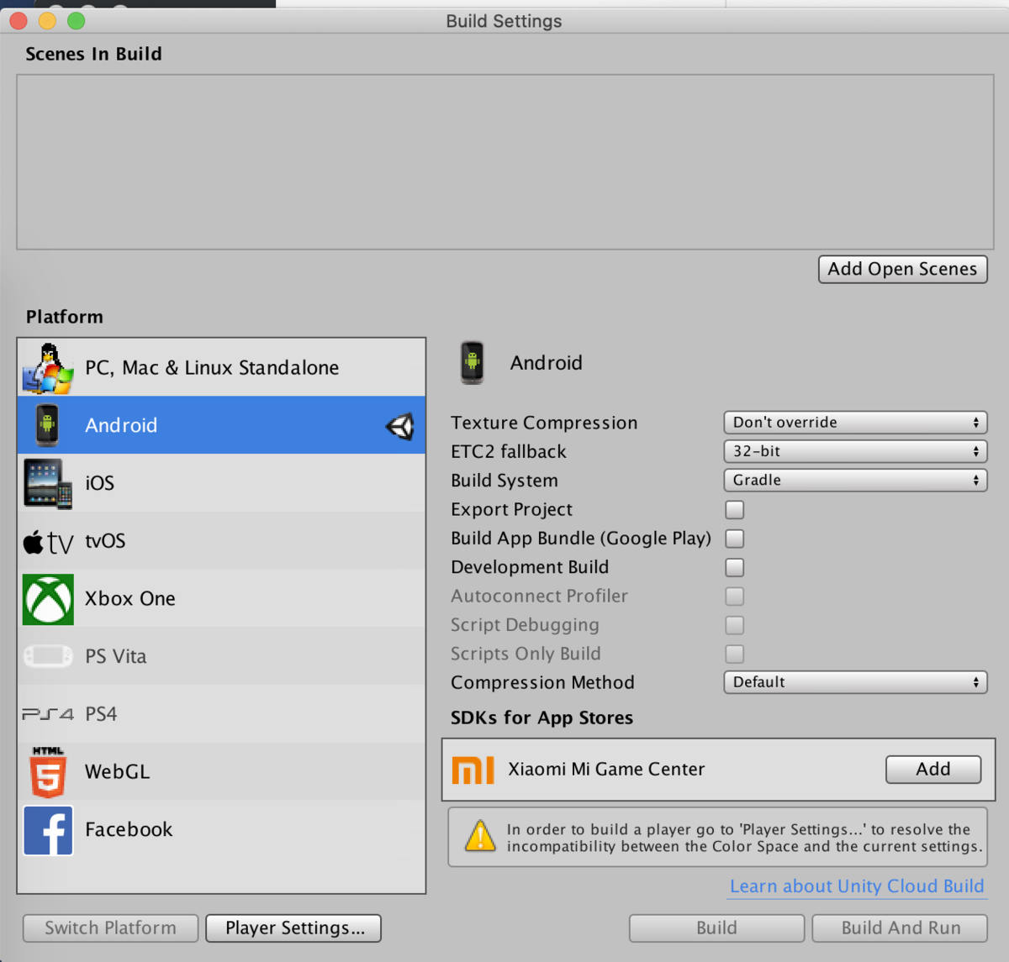Toggle the Scripts Only Build checkbox
This screenshot has width=1009, height=962.
click(735, 654)
